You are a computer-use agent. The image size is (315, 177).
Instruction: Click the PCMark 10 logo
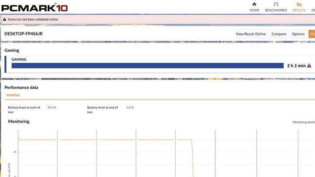tap(35, 8)
